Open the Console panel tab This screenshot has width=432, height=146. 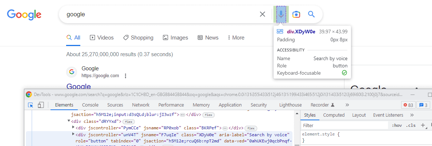(90, 105)
